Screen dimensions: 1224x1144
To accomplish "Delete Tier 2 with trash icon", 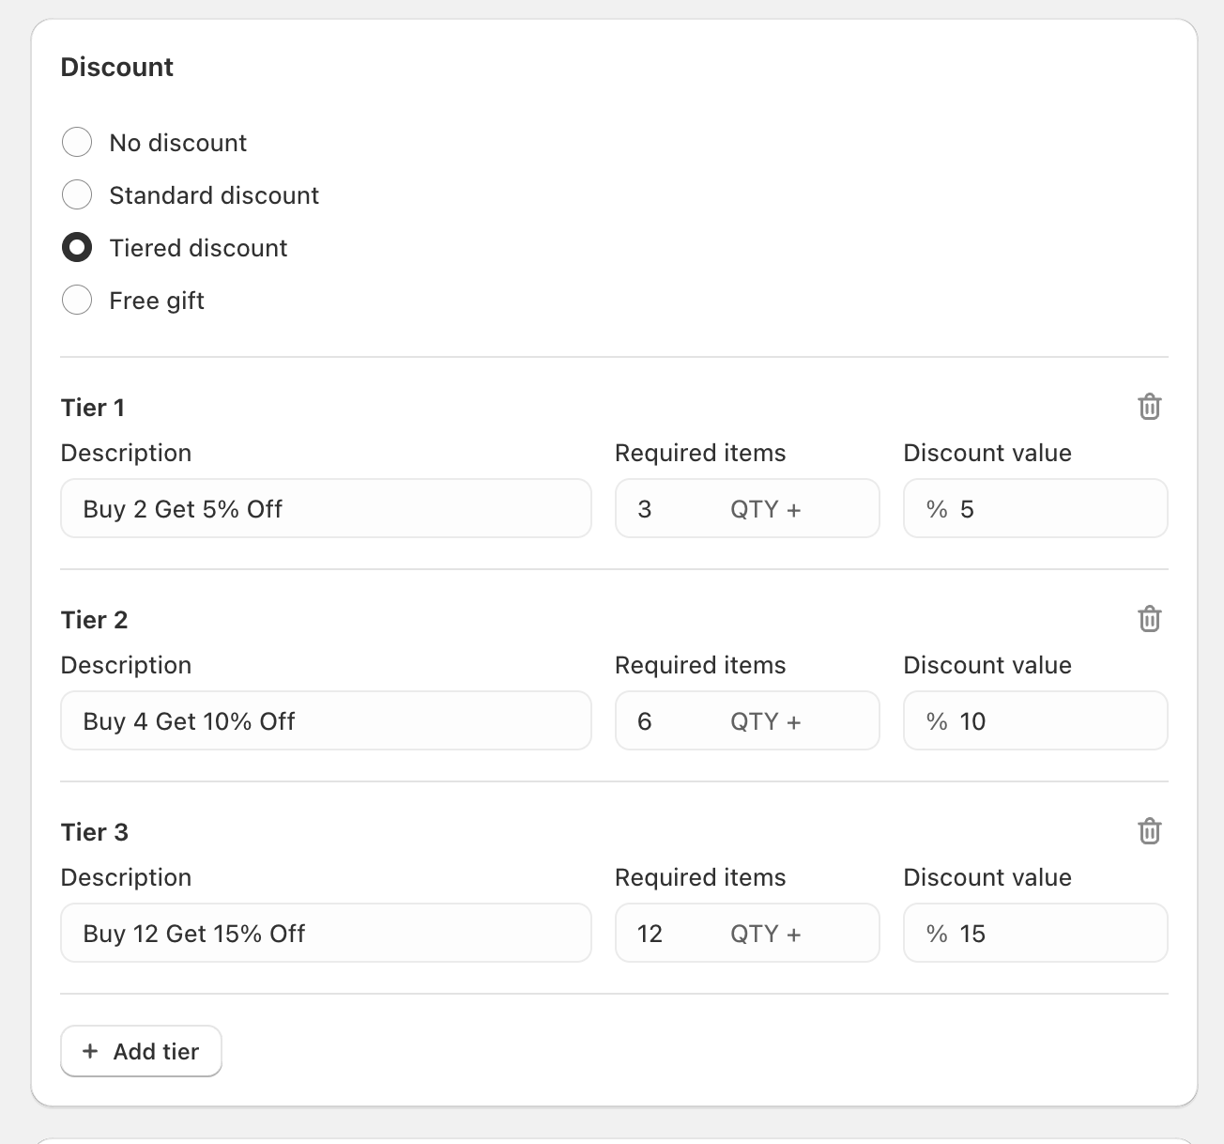I will (1149, 619).
